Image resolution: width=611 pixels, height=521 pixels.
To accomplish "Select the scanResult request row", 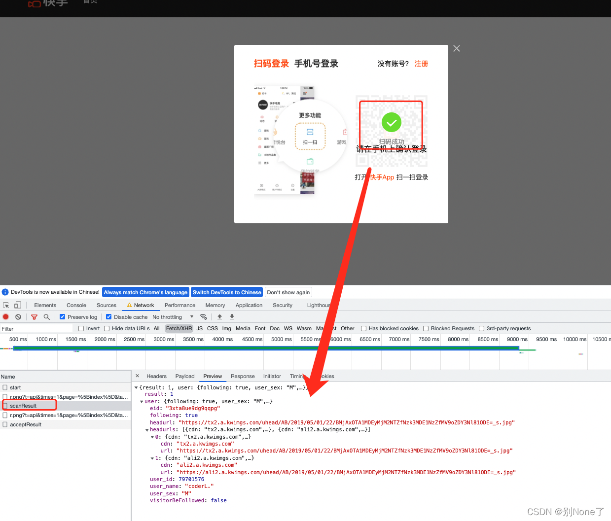I will coord(65,406).
